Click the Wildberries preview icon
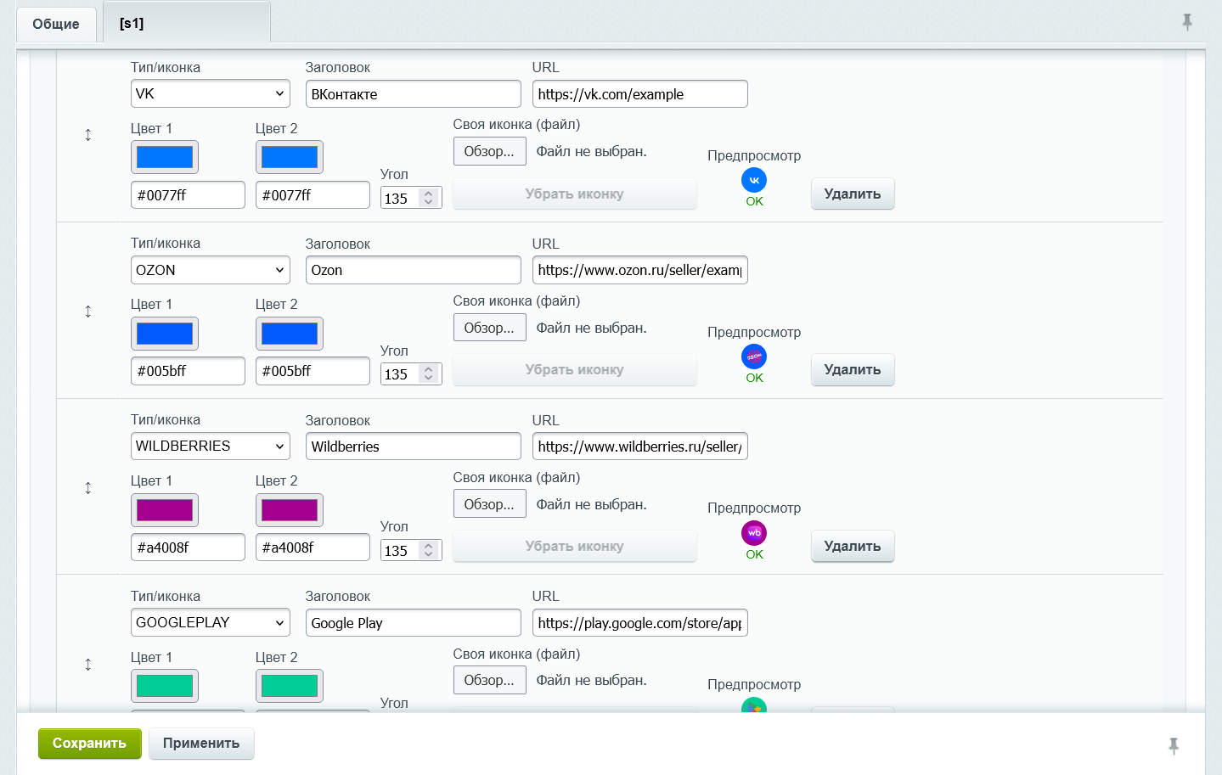The image size is (1222, 775). (x=754, y=533)
